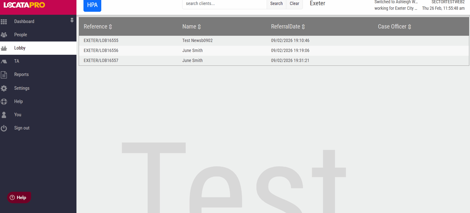Select the name Test Newsb0902
470x213 pixels.
tap(198, 40)
